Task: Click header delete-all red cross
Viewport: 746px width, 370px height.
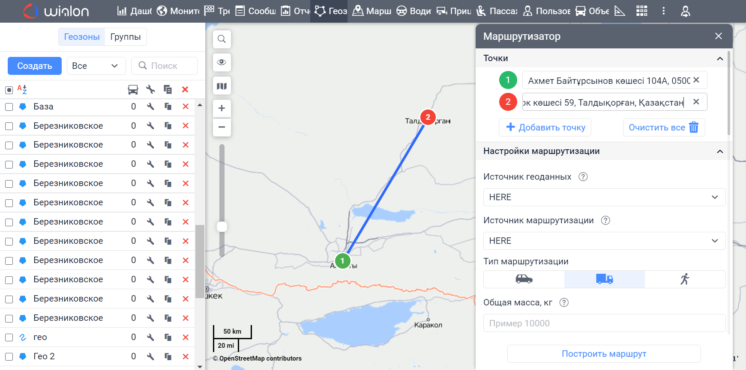Action: pos(185,89)
